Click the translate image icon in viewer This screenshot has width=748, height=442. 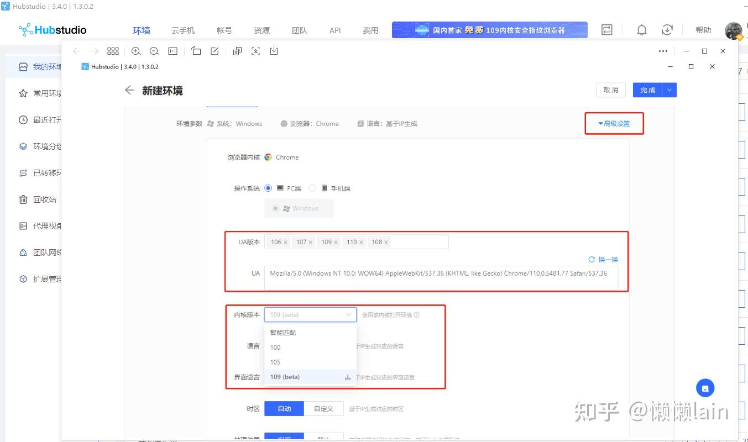tap(237, 51)
